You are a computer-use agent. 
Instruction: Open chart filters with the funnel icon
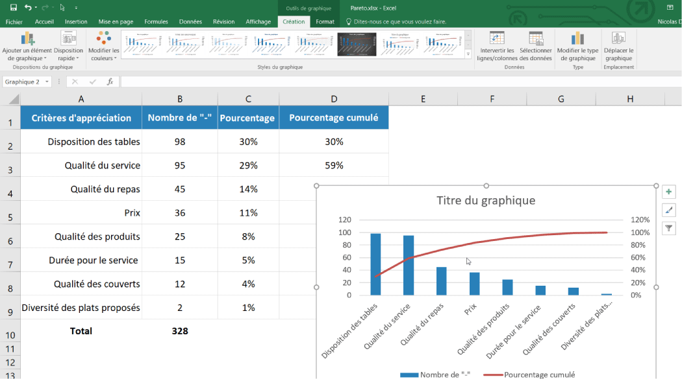coord(668,228)
